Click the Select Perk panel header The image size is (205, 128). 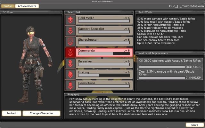coord(99,12)
